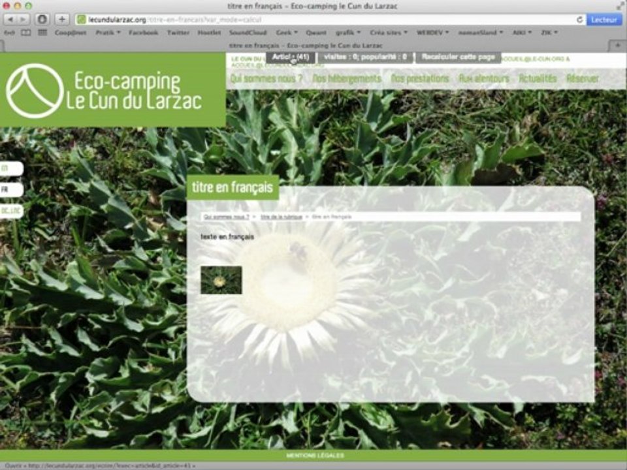The height and width of the screenshot is (470, 627).
Task: Open the Facebook bookmark
Action: coord(143,33)
